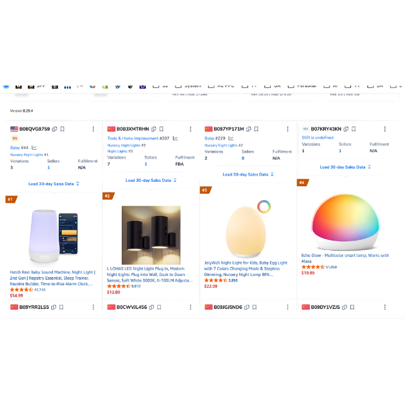Open chart icon beside Tools & Home Improvement #207
Screen dimensions: 404x404
175,138
